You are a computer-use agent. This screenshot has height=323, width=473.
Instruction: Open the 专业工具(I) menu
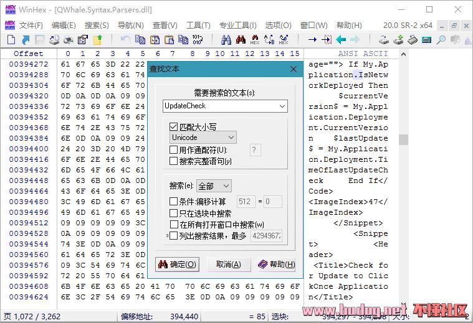[237, 26]
